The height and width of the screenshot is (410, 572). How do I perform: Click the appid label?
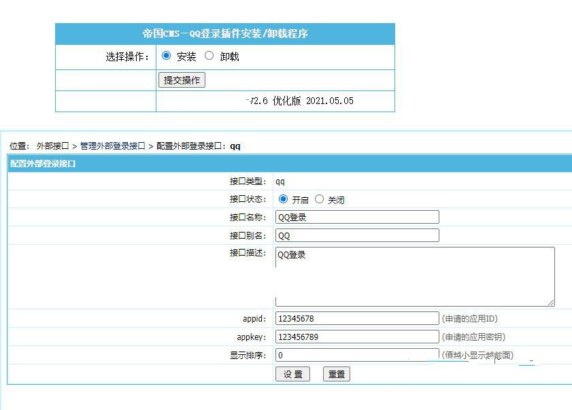(x=254, y=319)
